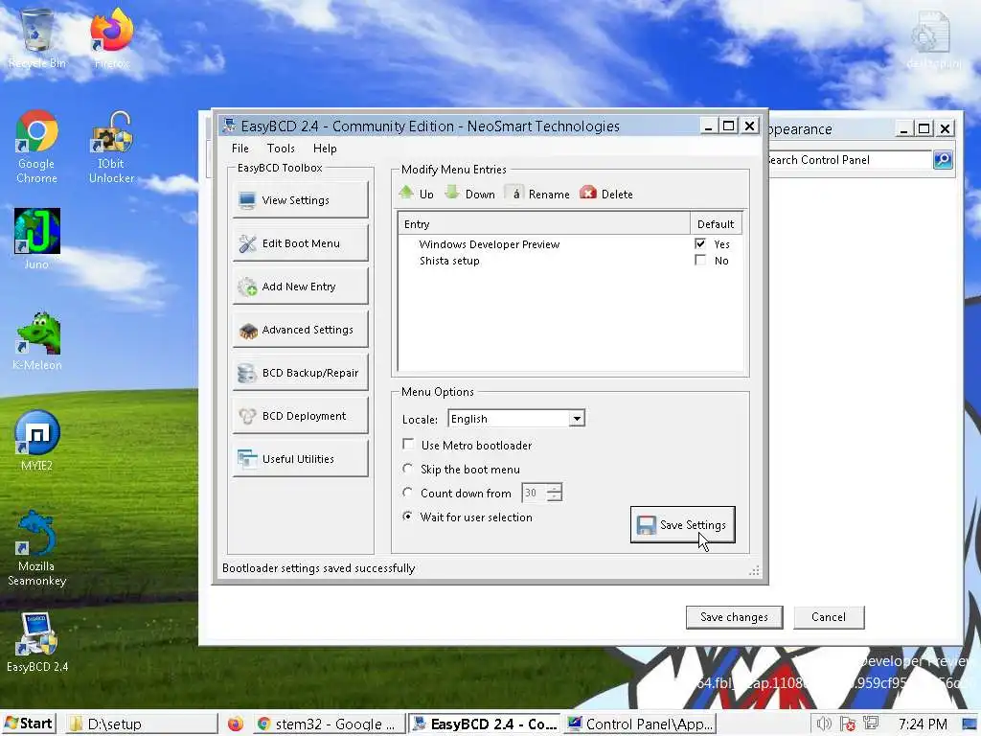This screenshot has height=736, width=981.
Task: Select the K-Meleon desktop shortcut
Action: click(37, 341)
